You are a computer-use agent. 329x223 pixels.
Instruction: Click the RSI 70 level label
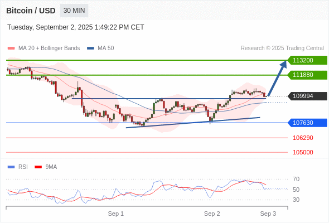pyautogui.click(x=296, y=179)
